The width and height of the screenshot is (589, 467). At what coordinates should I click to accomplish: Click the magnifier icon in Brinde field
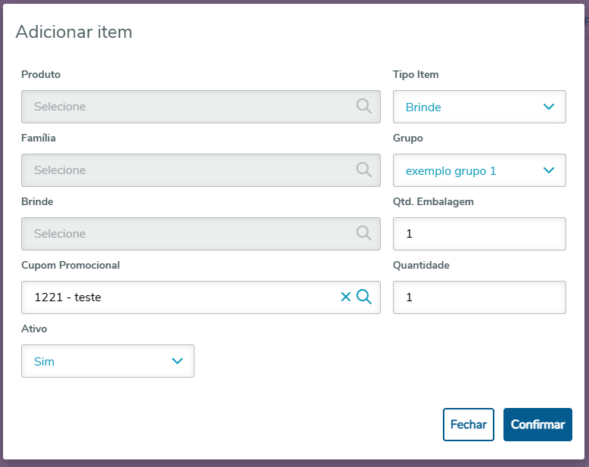pyautogui.click(x=364, y=233)
